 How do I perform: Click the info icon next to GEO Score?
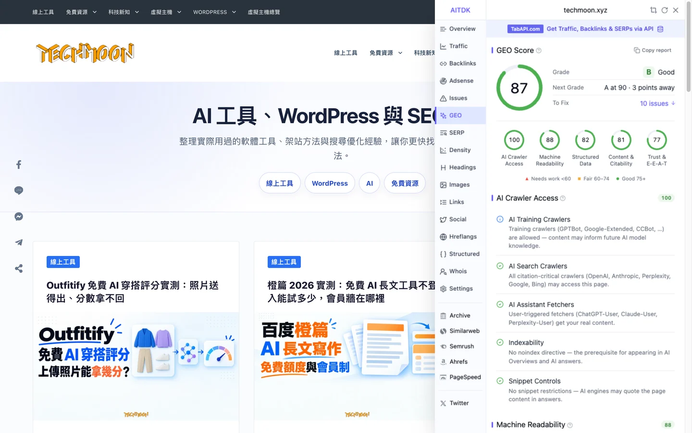coord(539,51)
